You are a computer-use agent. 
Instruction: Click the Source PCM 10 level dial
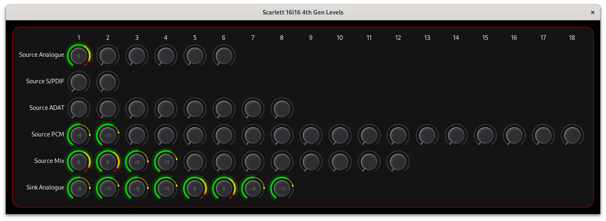340,135
